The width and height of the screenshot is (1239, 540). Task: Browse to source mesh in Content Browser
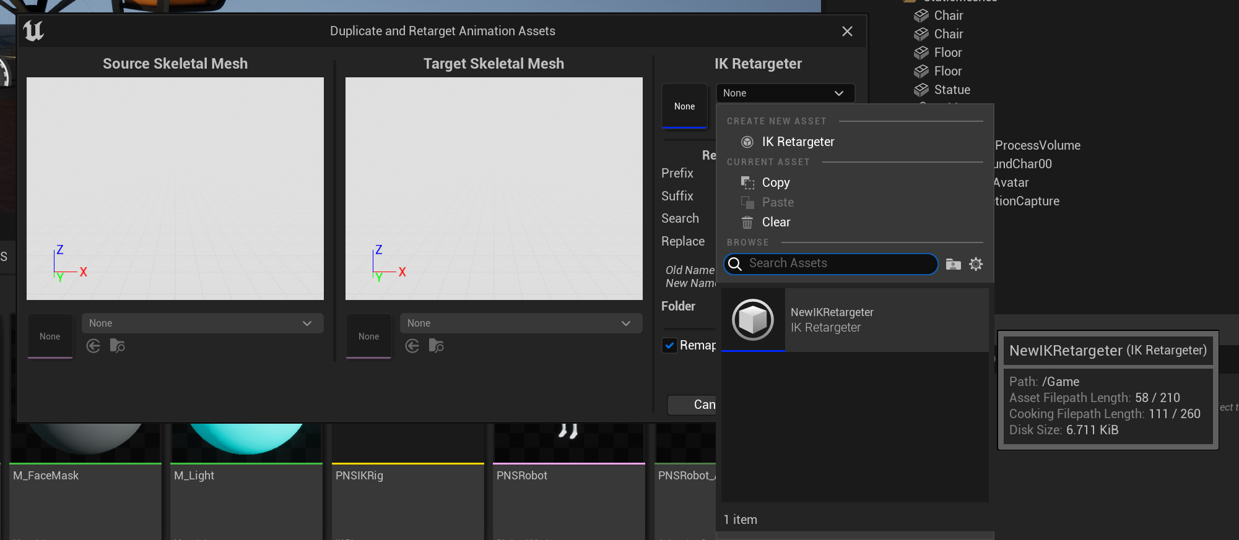point(118,346)
